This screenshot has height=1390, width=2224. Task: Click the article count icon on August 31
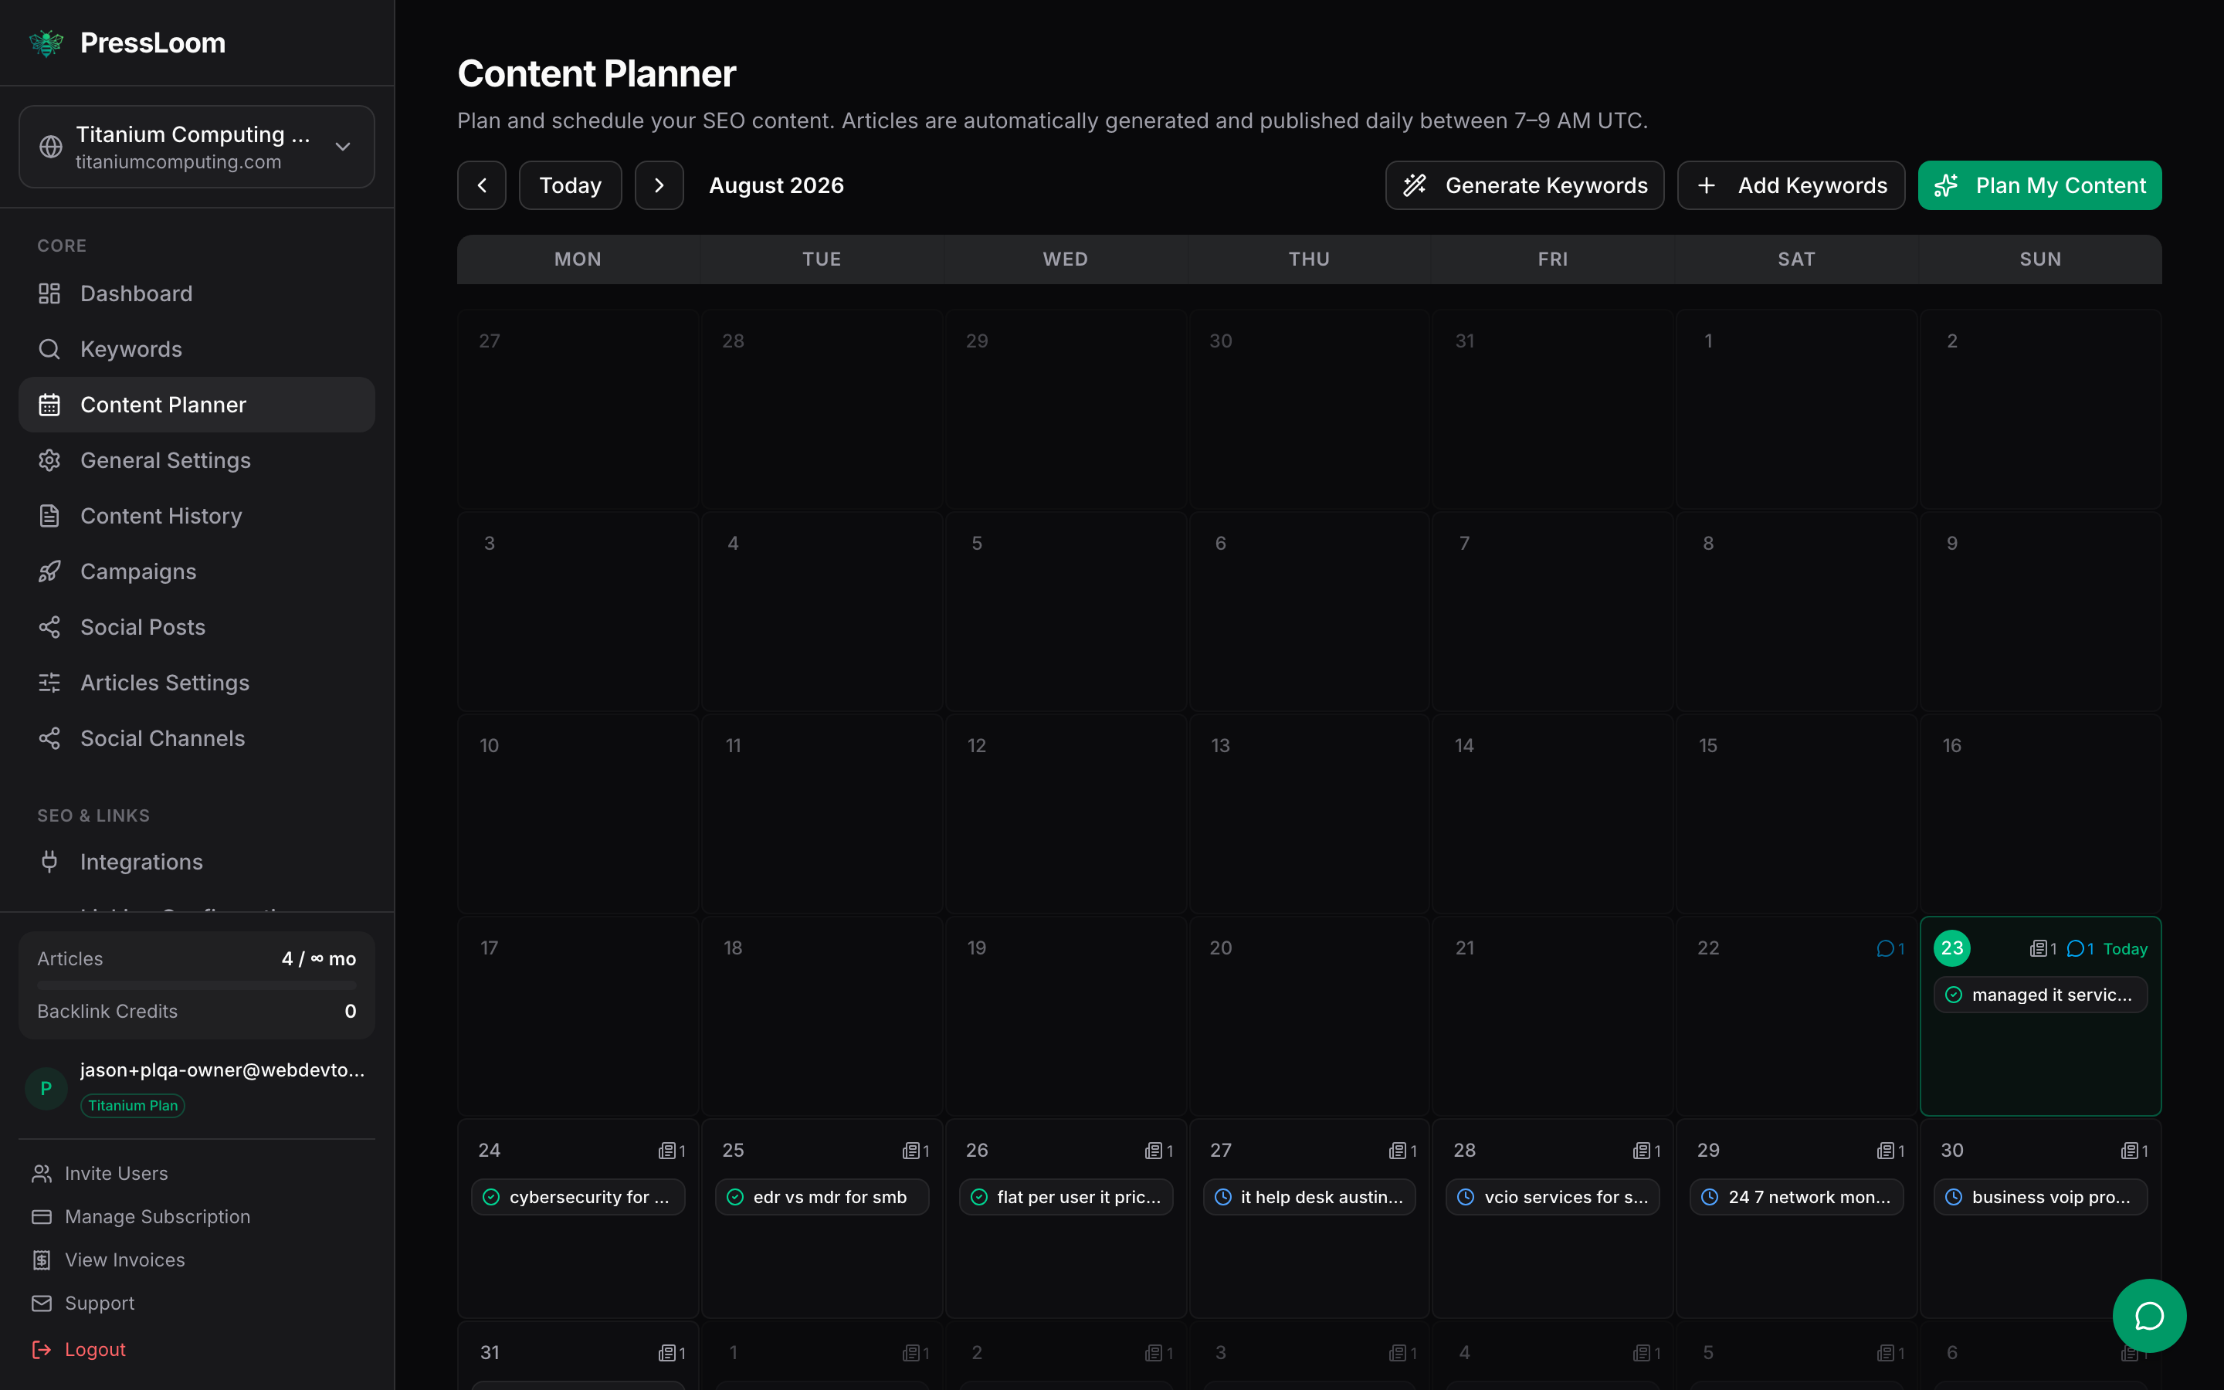(x=667, y=1353)
